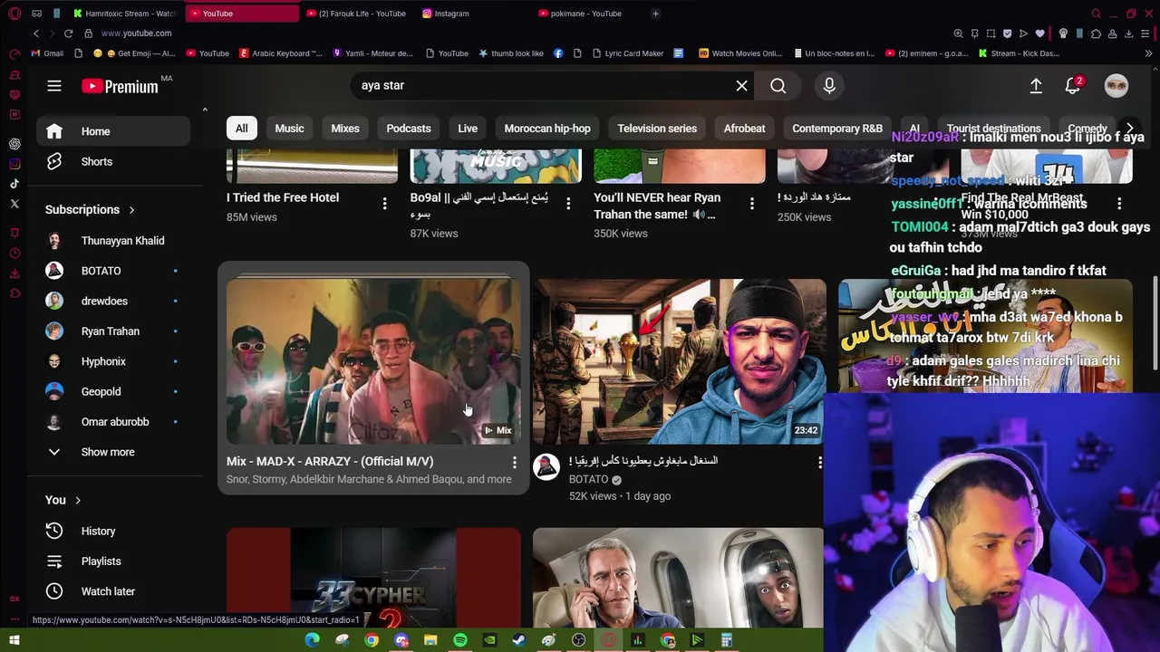Select the Television series filter chip
This screenshot has height=652, width=1160.
point(657,129)
